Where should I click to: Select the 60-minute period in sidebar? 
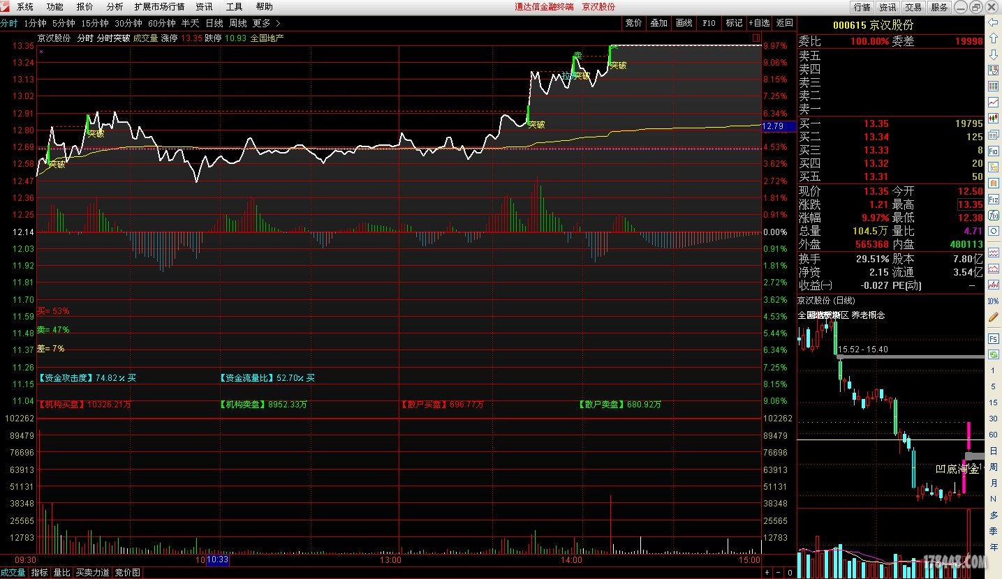993,435
